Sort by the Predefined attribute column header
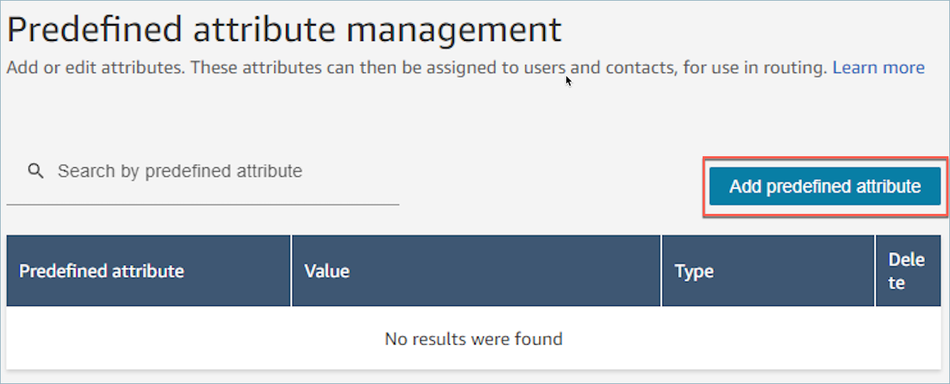Viewport: 950px width, 384px height. pyautogui.click(x=101, y=272)
